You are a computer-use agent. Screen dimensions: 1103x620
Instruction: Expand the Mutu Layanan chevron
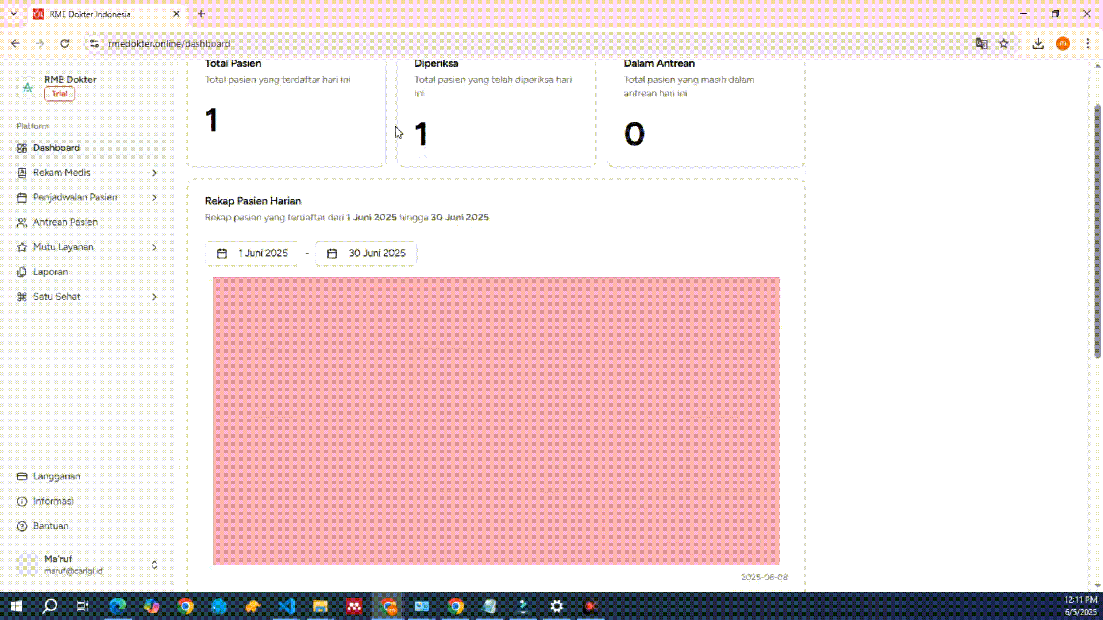point(154,247)
